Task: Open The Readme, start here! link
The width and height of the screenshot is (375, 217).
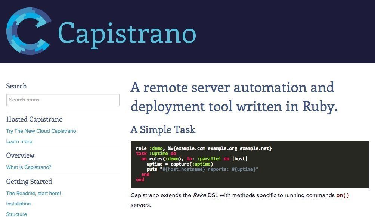Action: pos(34,194)
